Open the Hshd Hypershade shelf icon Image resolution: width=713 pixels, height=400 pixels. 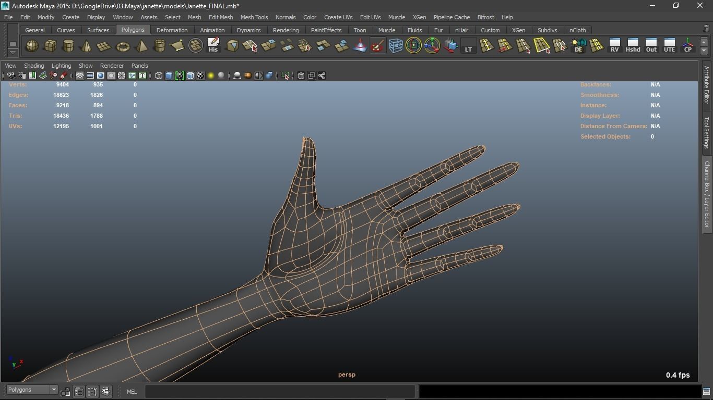pos(633,46)
